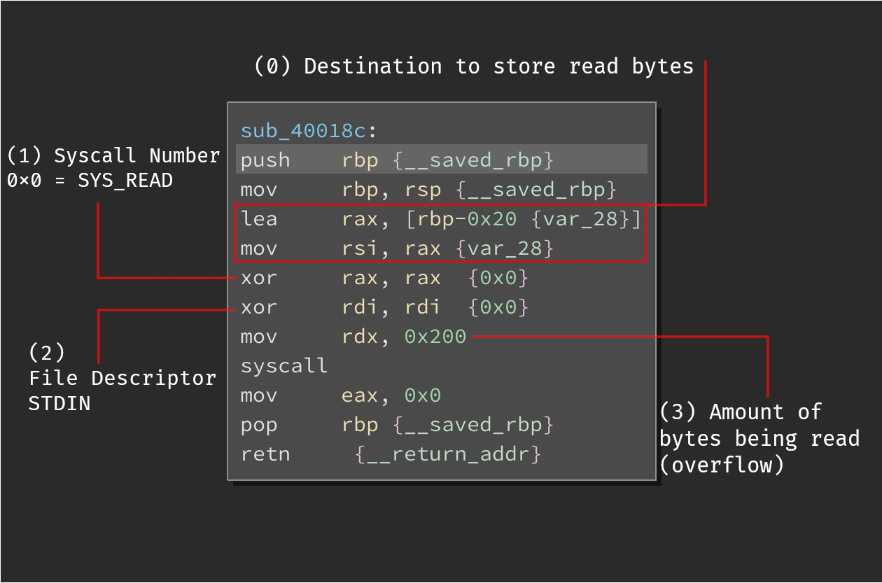Select the lea rax instruction line
The width and height of the screenshot is (882, 583).
tap(440, 219)
